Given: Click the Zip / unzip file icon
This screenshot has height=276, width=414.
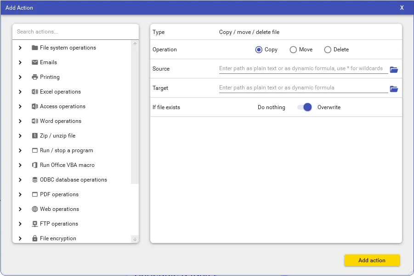Looking at the screenshot, I should [x=35, y=136].
